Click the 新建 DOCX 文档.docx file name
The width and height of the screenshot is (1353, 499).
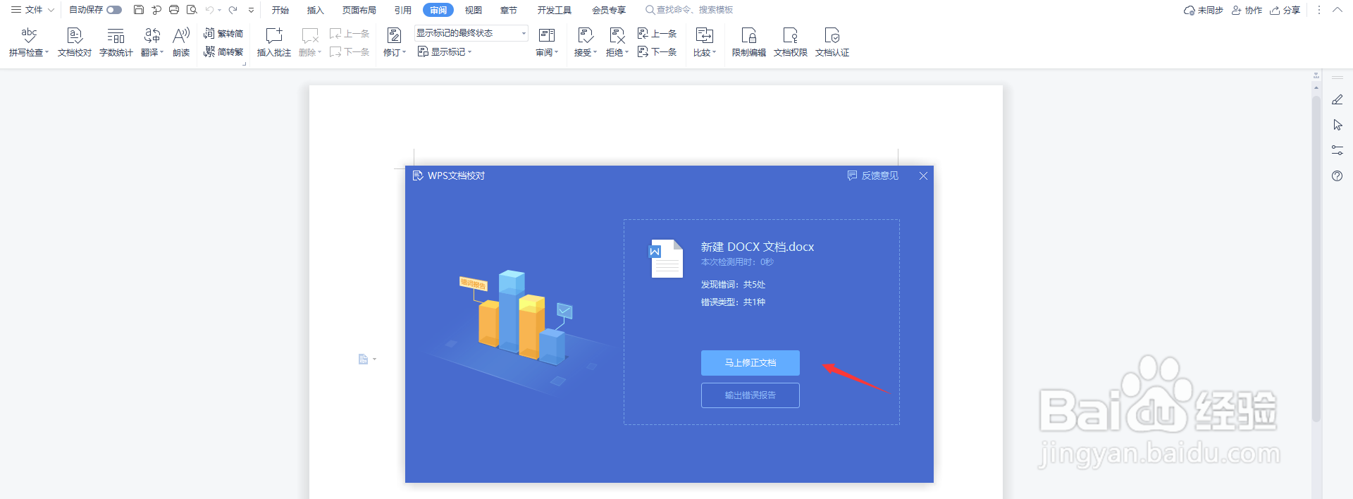pos(758,247)
